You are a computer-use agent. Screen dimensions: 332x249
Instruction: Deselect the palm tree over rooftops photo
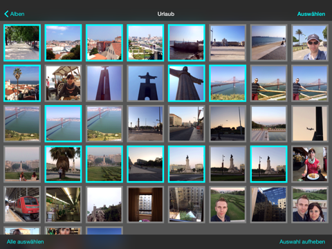pyautogui.click(x=22, y=83)
